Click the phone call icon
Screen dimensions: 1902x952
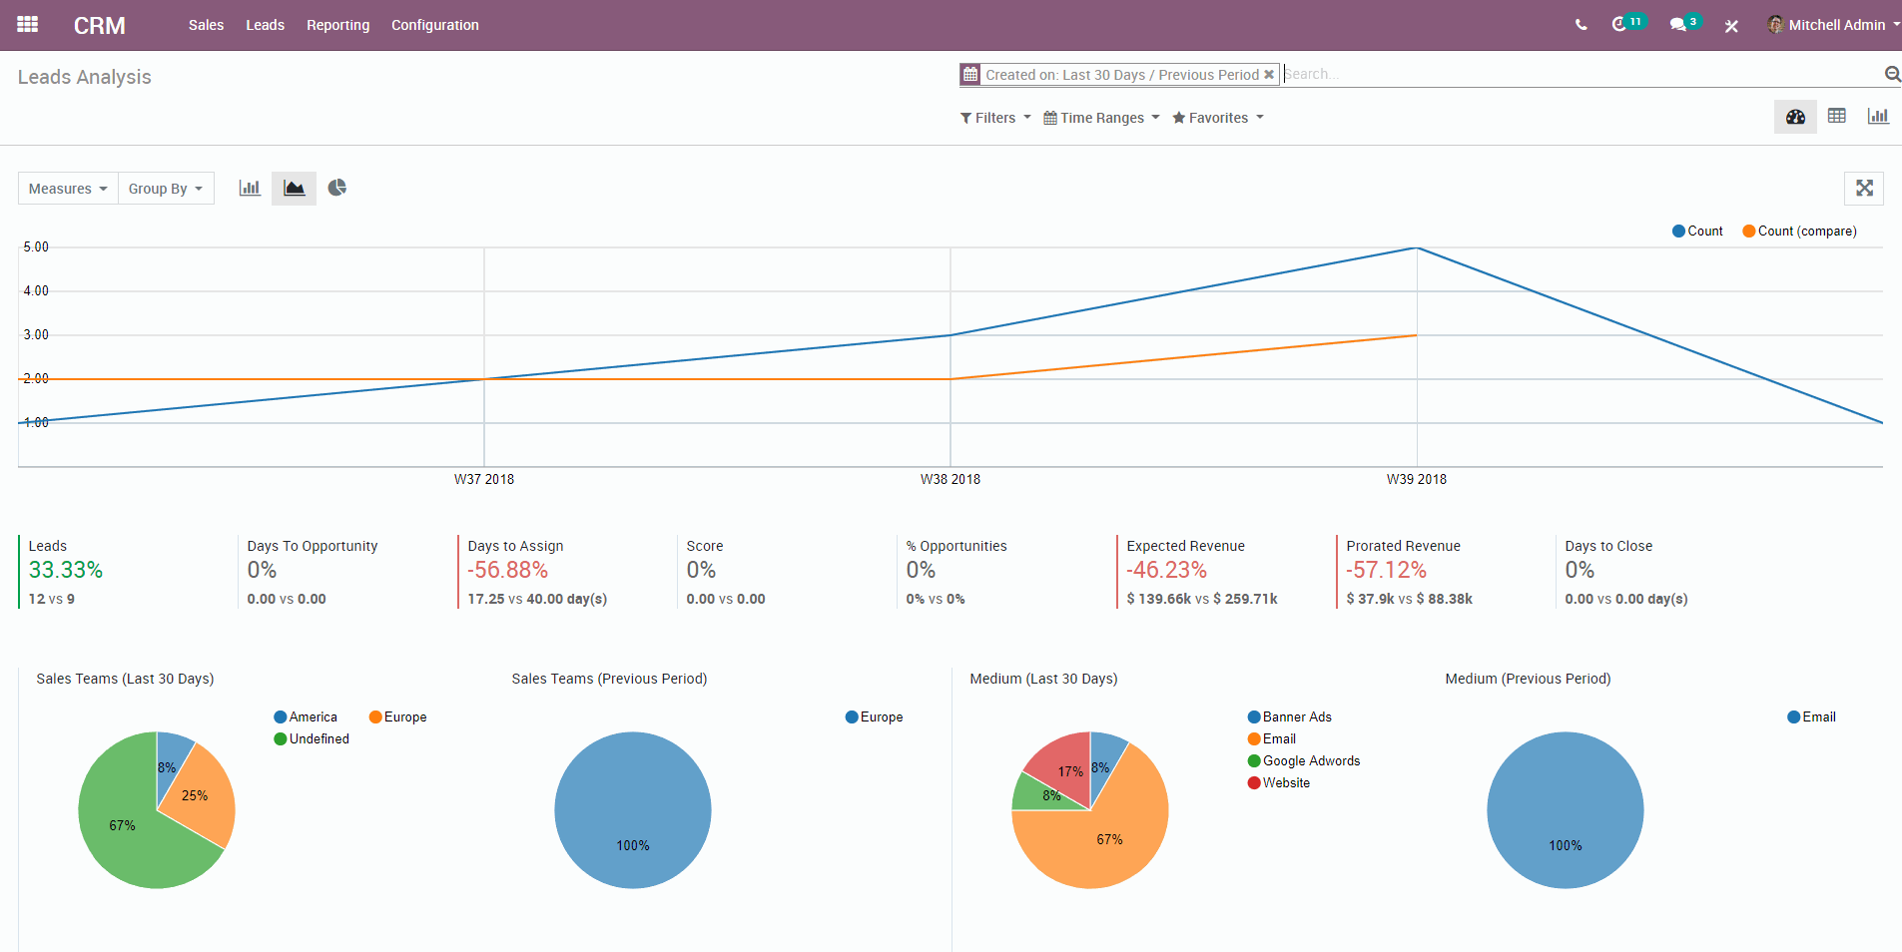pyautogui.click(x=1581, y=24)
